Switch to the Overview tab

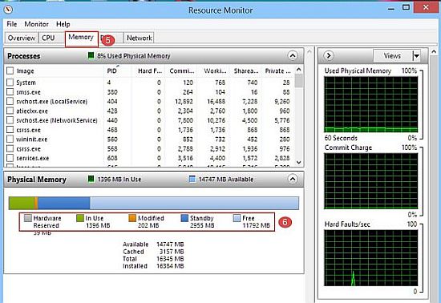tap(22, 38)
